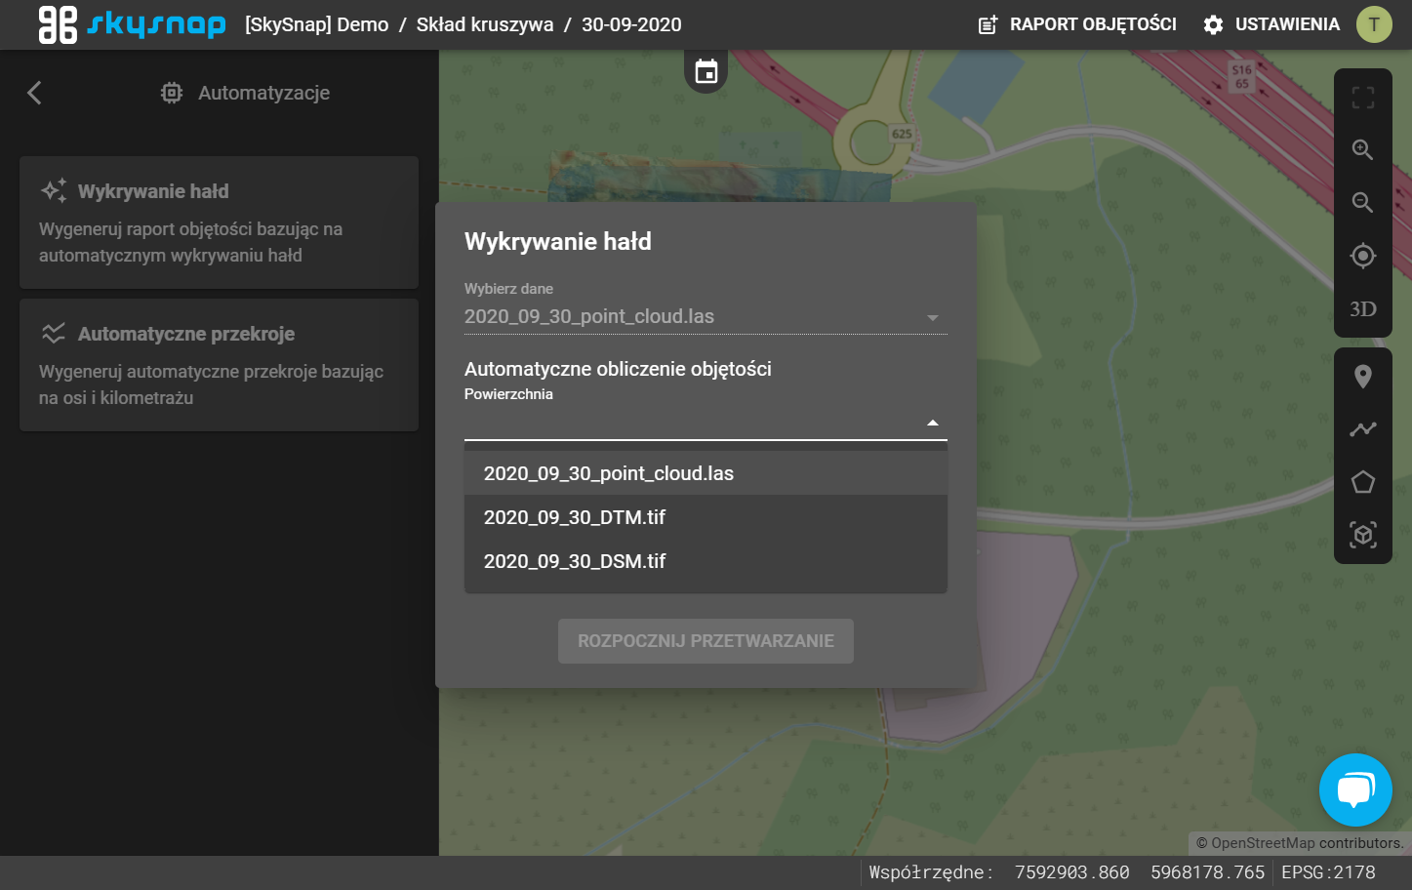
Task: Go back with the left chevron arrow
Action: point(34,93)
